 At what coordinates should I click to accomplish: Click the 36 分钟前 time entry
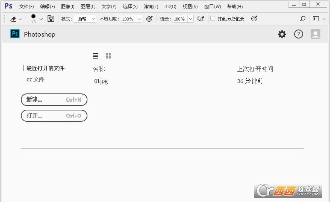[250, 81]
